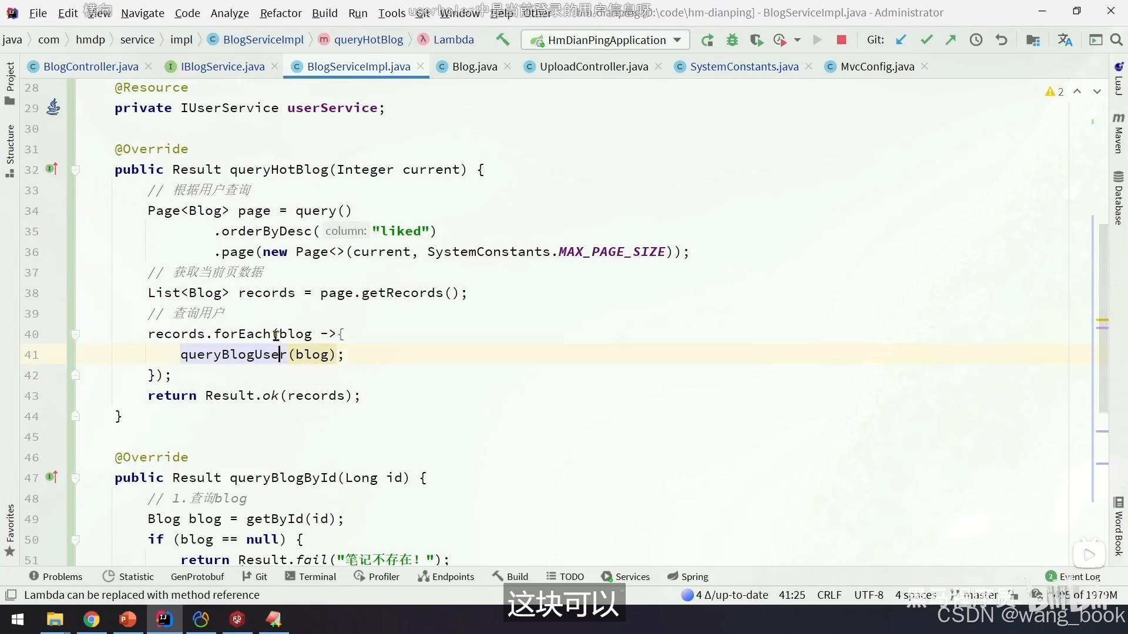Image resolution: width=1128 pixels, height=634 pixels.
Task: Open the Spring tool window
Action: pyautogui.click(x=688, y=576)
